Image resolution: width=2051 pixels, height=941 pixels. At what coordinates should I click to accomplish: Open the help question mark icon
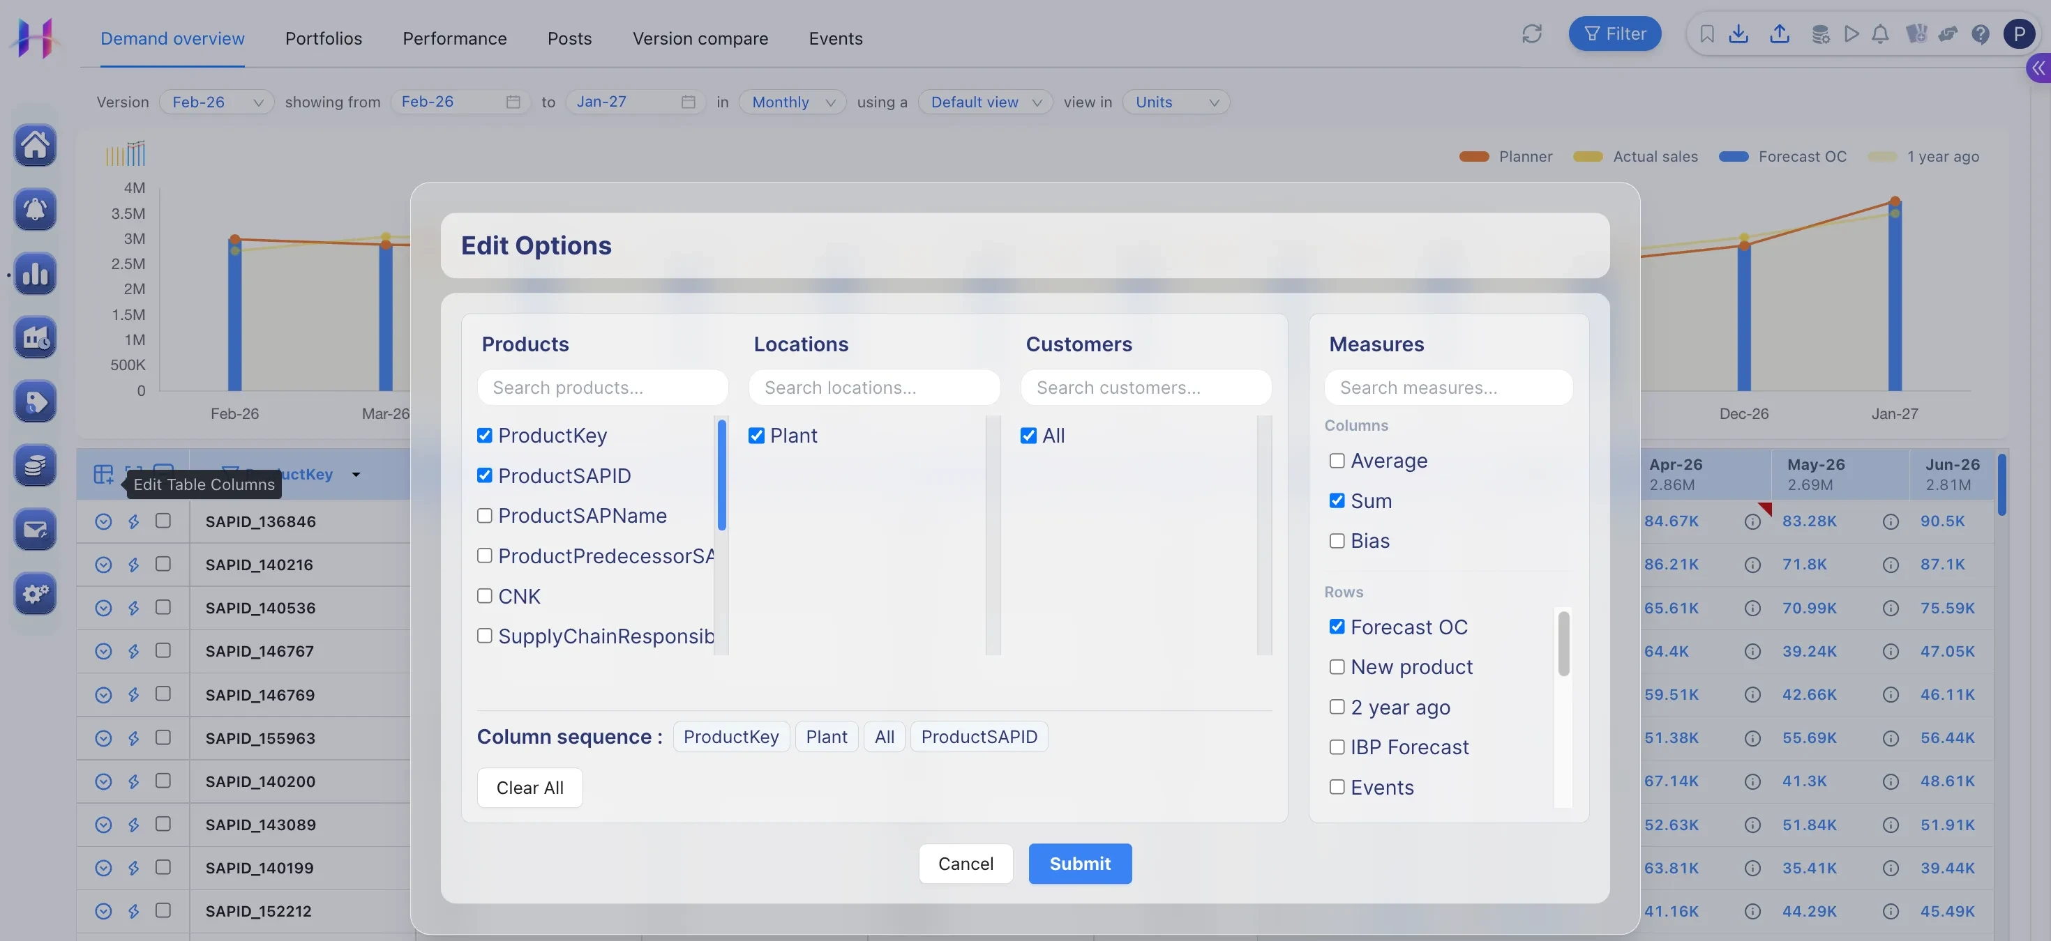(x=1980, y=34)
